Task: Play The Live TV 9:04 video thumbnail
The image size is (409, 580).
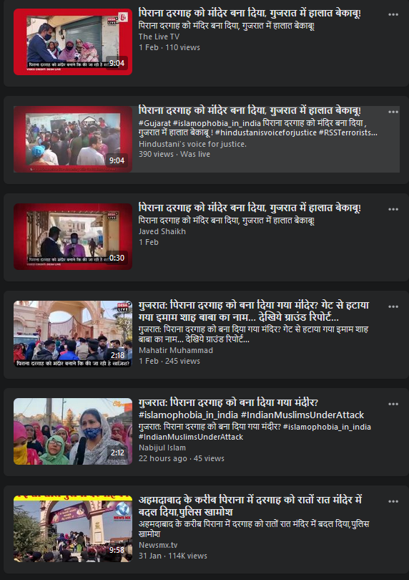Action: (x=73, y=42)
